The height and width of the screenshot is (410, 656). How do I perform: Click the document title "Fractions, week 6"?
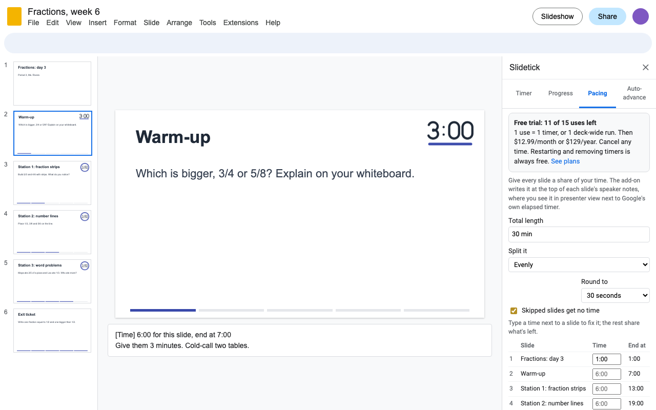[x=64, y=11]
